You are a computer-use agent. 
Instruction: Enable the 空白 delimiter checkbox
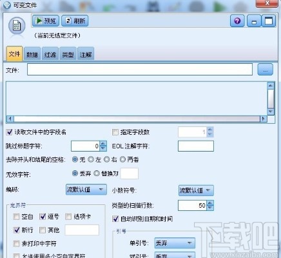tap(17, 217)
